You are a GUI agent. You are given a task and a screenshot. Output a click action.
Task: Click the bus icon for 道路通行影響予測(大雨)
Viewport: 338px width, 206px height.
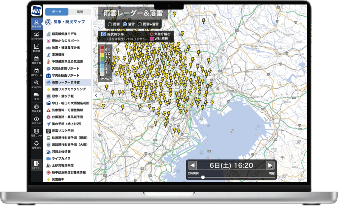(x=49, y=144)
